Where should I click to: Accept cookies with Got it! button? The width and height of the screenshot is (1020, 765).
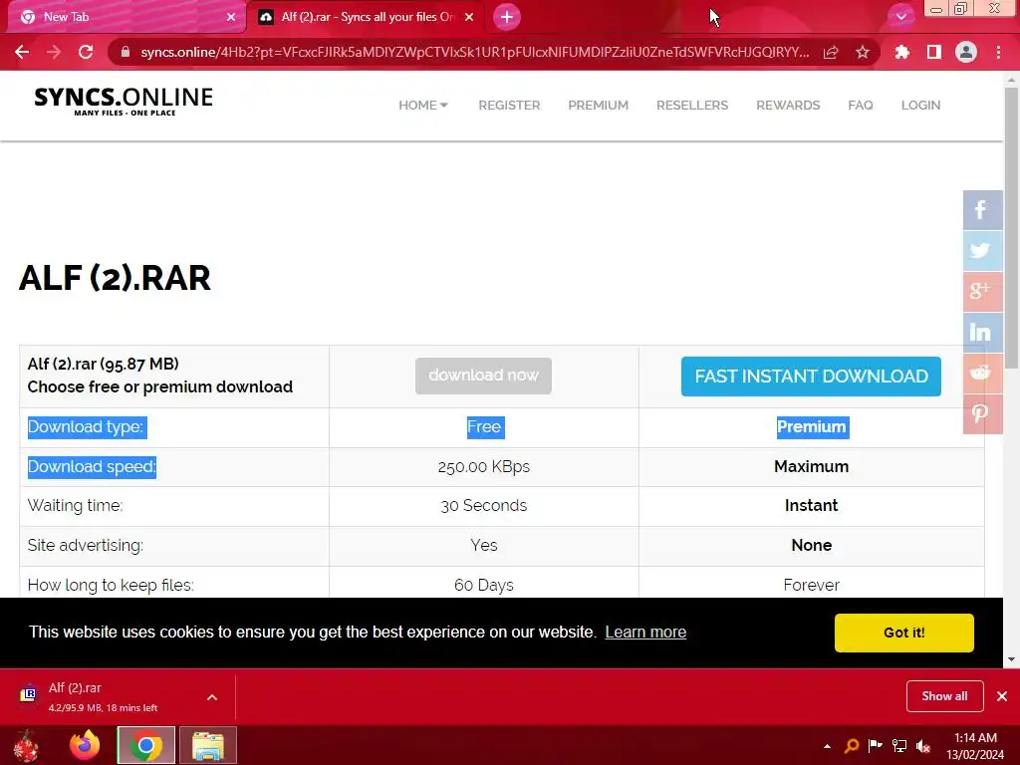tap(904, 633)
